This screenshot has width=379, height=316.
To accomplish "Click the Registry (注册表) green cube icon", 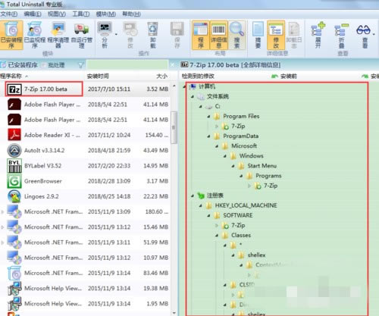I will (201, 196).
